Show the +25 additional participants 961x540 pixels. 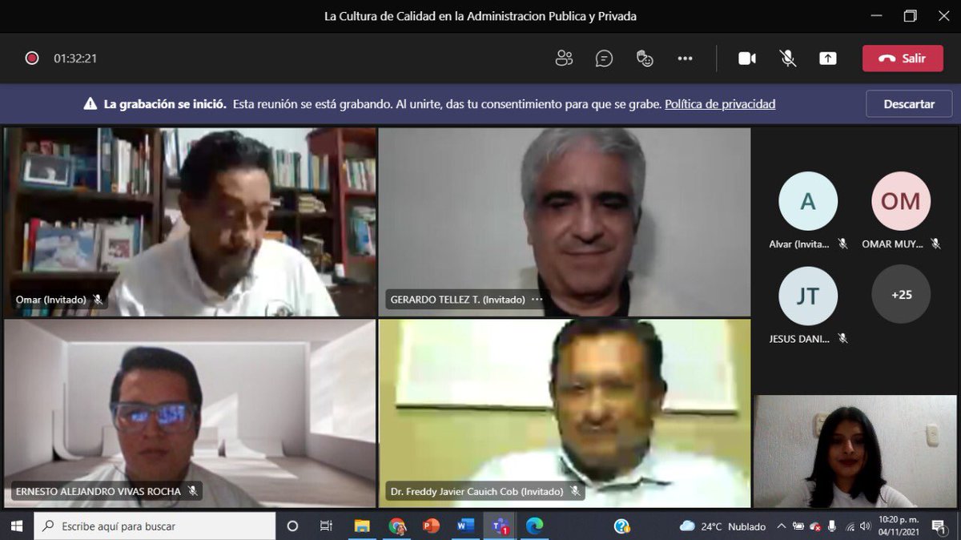[x=901, y=295]
